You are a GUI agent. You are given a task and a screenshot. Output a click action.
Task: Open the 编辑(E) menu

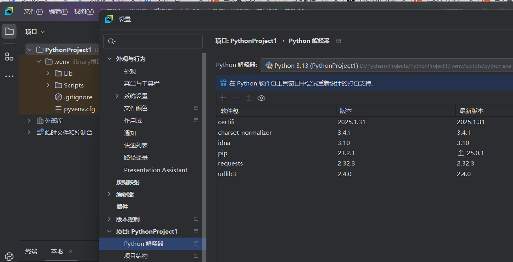click(x=58, y=11)
